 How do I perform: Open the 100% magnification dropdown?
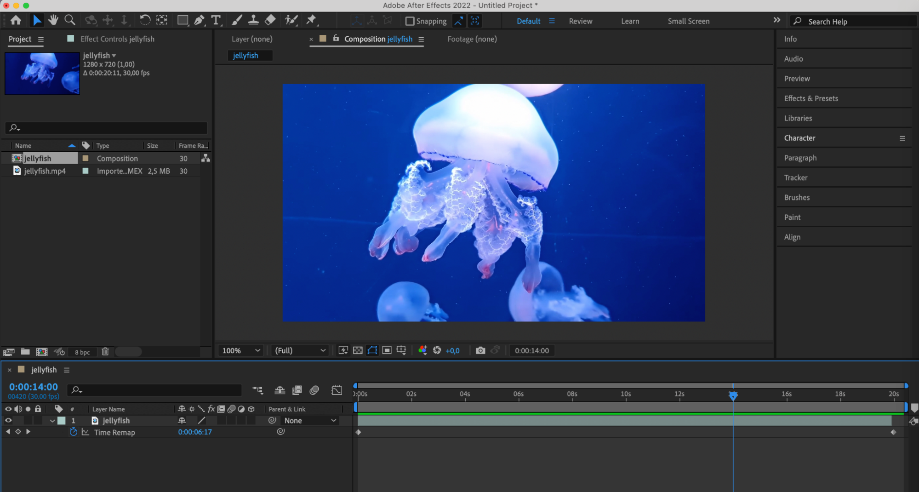(x=241, y=350)
